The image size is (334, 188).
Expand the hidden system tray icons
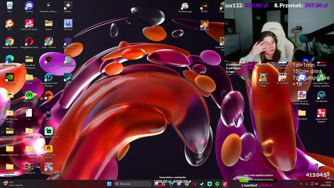[x=301, y=184]
